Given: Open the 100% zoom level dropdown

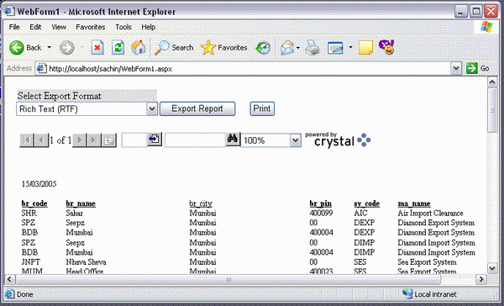Looking at the screenshot, I should 295,140.
